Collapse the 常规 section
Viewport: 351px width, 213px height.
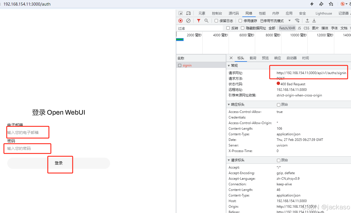click(229, 66)
